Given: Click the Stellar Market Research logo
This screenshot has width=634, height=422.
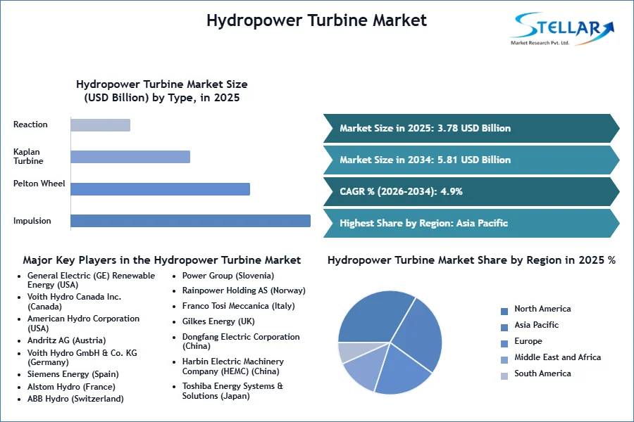Looking at the screenshot, I should point(562,29).
